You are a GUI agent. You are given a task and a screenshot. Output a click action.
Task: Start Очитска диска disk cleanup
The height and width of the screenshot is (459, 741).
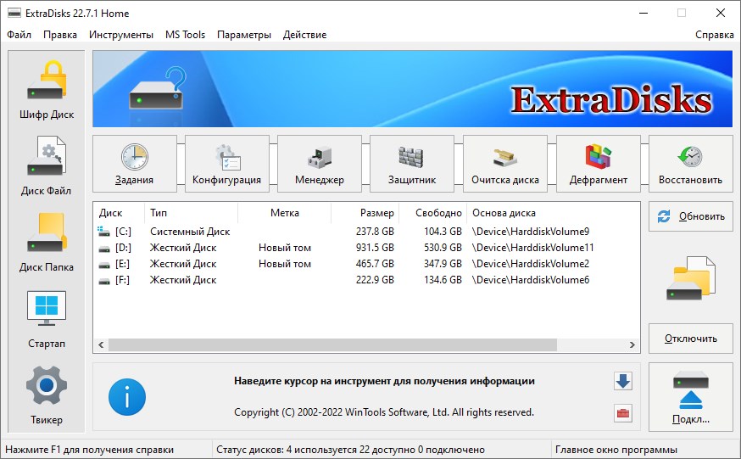click(505, 164)
